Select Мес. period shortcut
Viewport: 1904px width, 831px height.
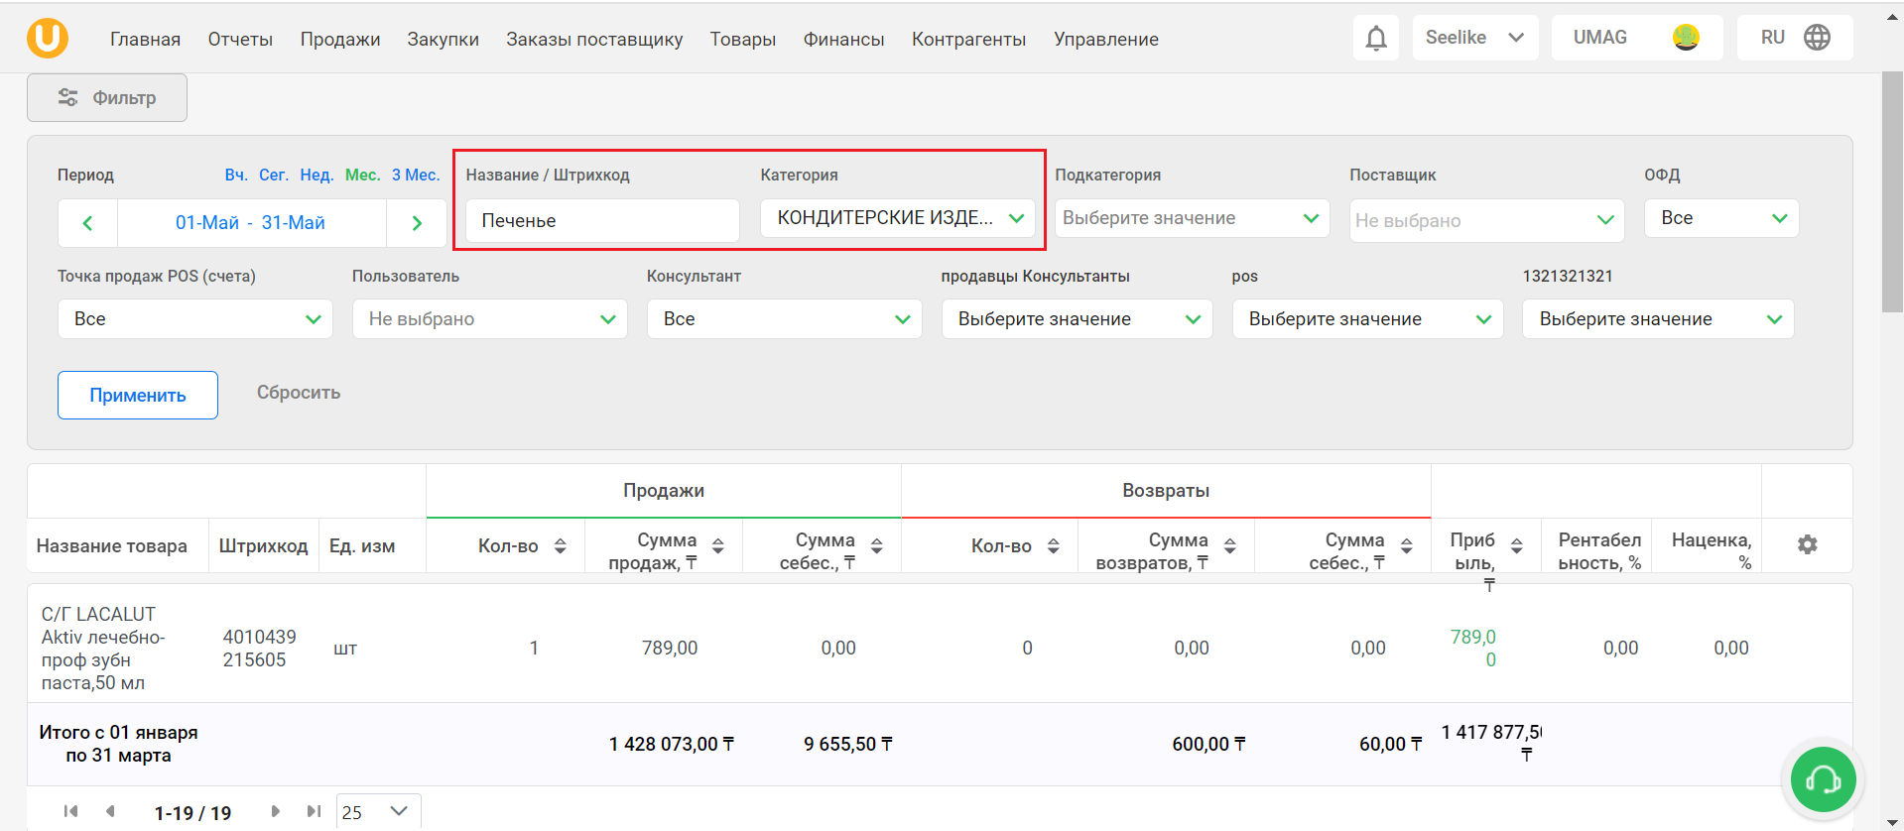click(363, 175)
